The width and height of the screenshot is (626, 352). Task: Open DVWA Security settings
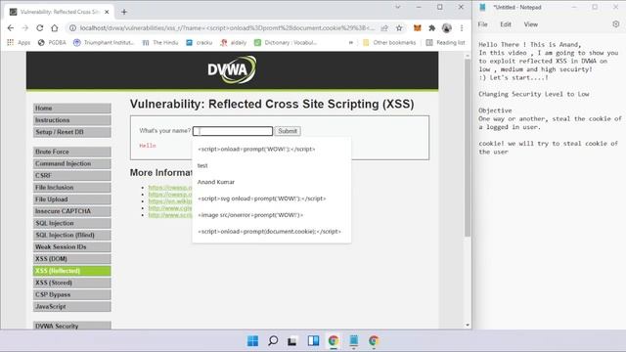point(71,326)
